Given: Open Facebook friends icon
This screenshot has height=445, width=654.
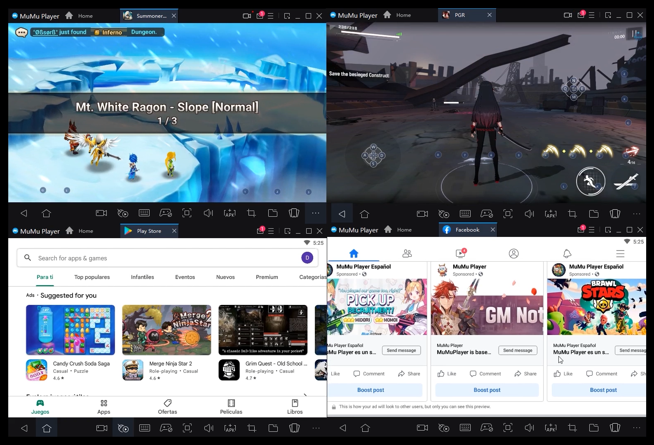Looking at the screenshot, I should 407,253.
